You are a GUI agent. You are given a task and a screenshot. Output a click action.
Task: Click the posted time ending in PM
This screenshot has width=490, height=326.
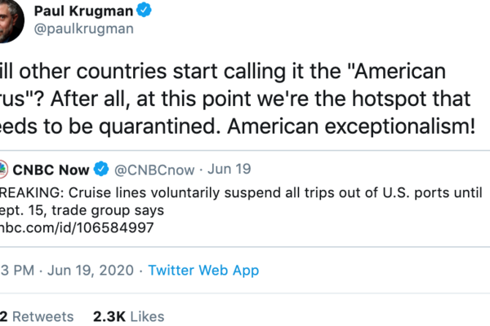pyautogui.click(x=13, y=269)
